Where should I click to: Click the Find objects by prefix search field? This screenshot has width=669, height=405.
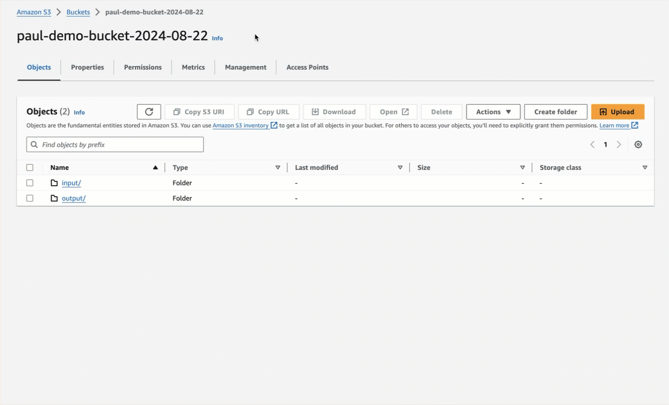point(115,144)
